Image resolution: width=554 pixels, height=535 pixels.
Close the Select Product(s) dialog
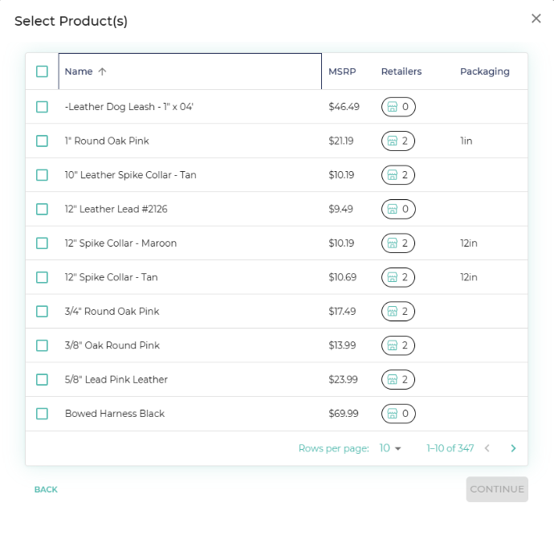tap(536, 18)
